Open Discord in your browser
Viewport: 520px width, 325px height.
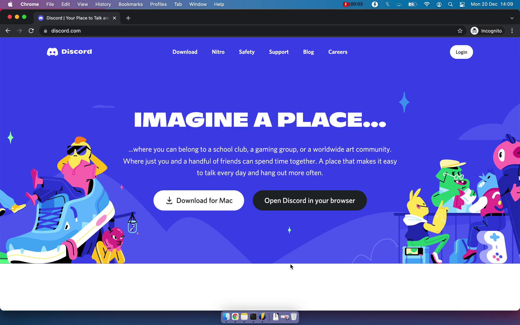click(310, 200)
